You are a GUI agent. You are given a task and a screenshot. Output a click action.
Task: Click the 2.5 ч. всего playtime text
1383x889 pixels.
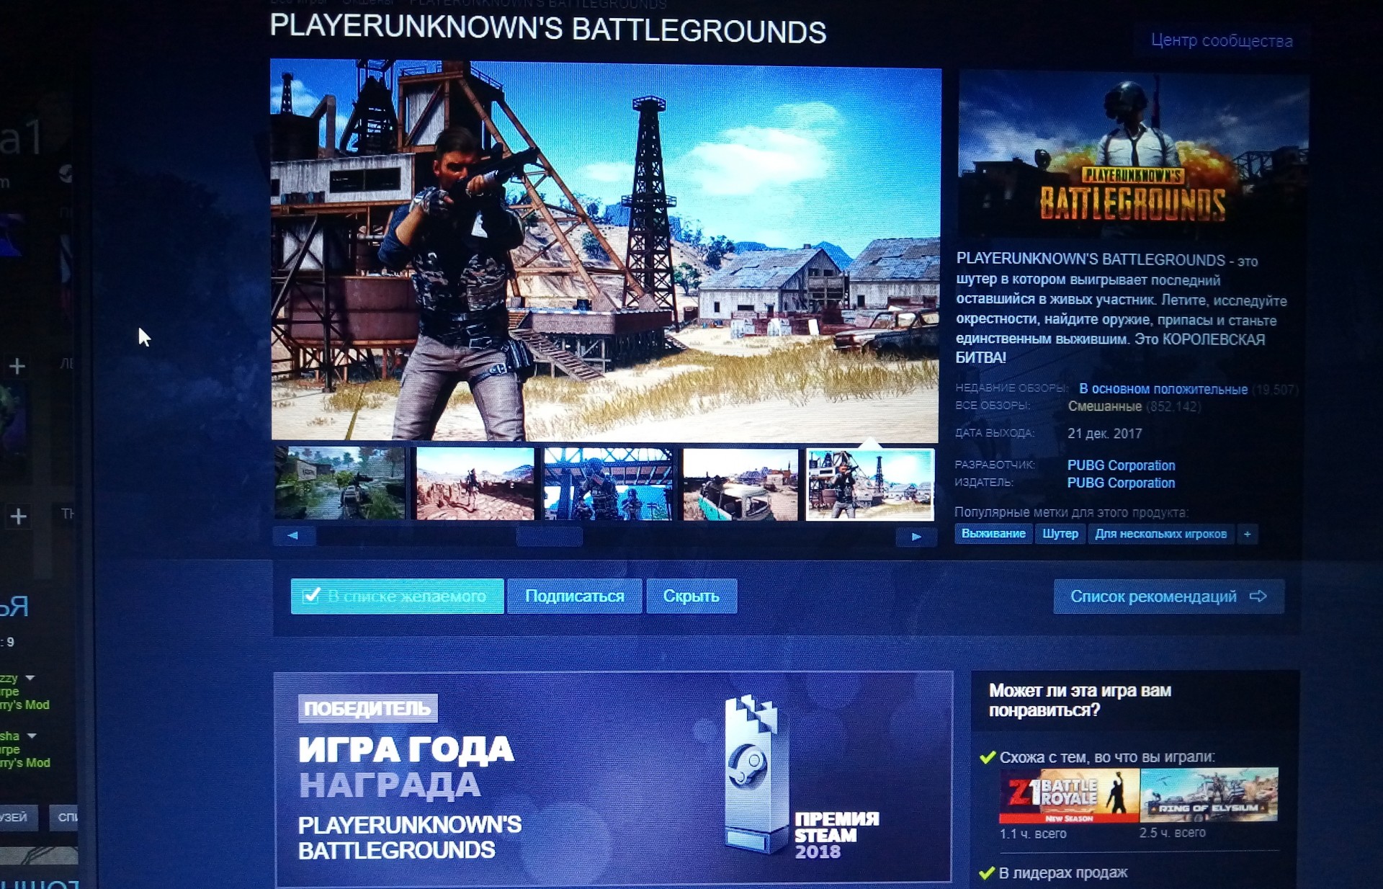point(1173,833)
